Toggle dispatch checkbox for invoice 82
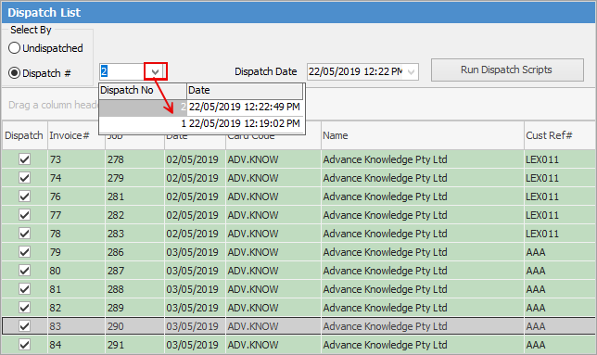The height and width of the screenshot is (355, 597). (24, 308)
